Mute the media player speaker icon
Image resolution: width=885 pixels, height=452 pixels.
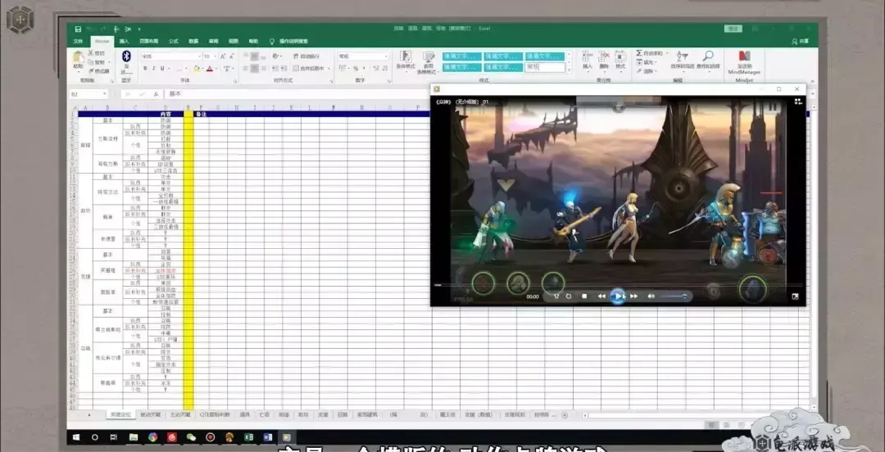coord(651,296)
